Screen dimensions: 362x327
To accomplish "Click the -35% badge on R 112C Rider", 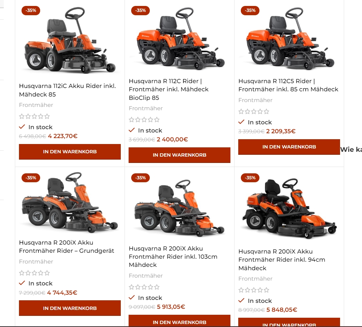I will (x=140, y=10).
